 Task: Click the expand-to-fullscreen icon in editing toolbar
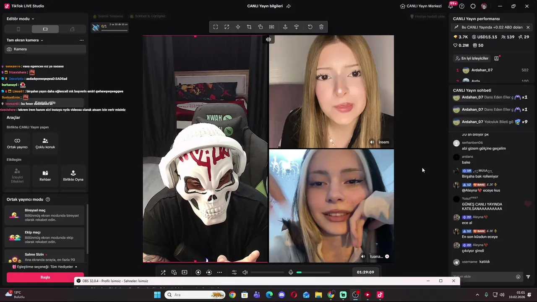click(x=227, y=27)
